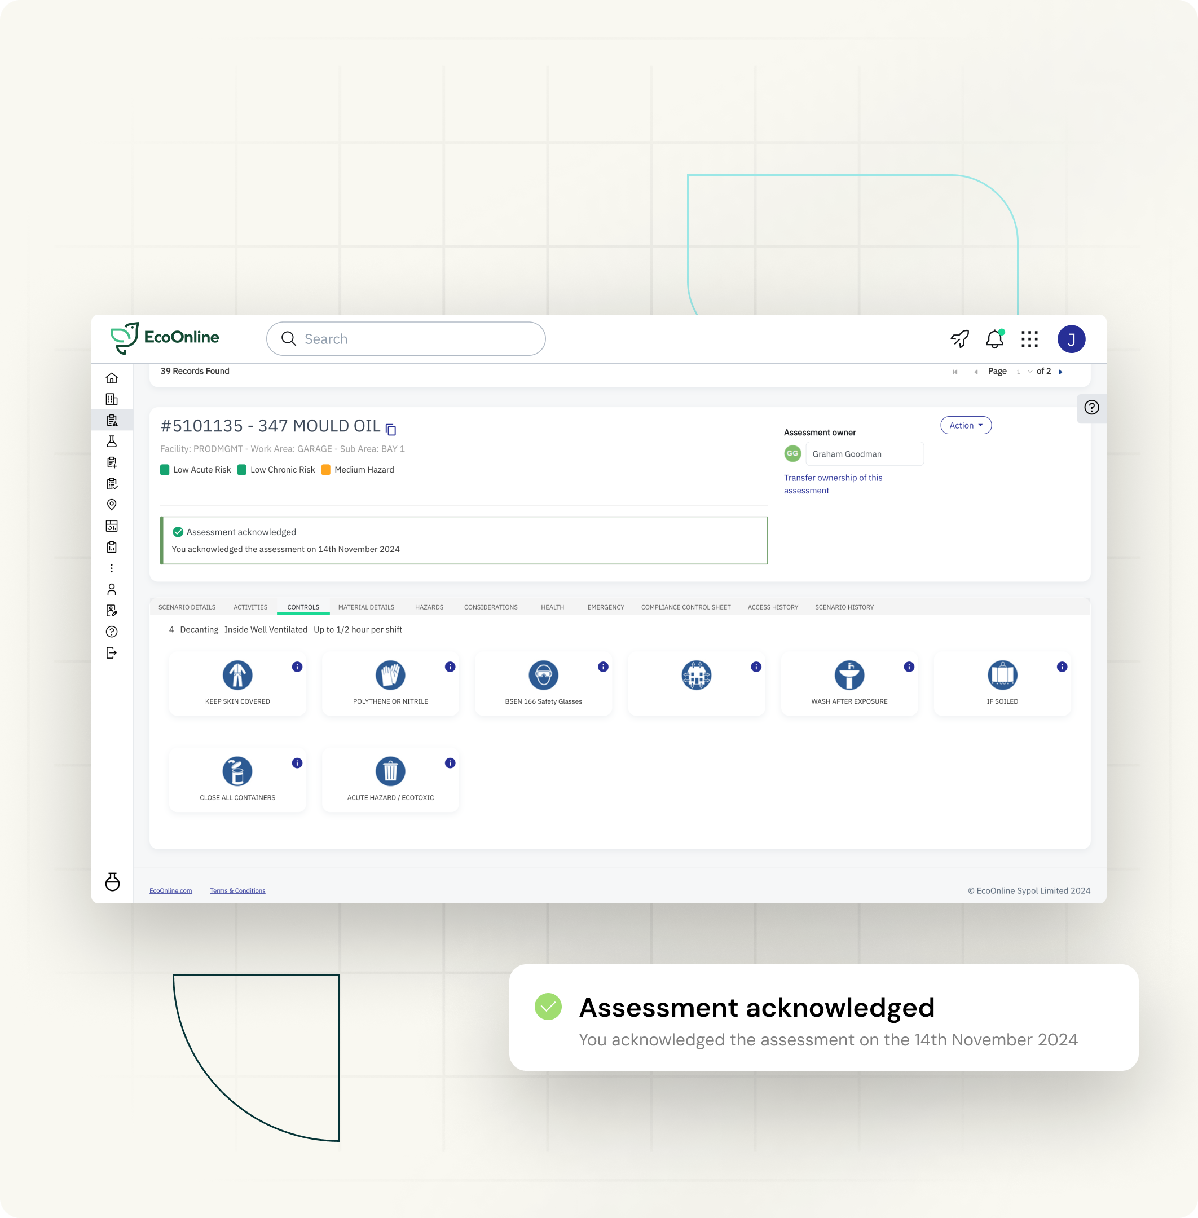Switch to the Hazards tab
This screenshot has height=1218, width=1198.
click(x=429, y=607)
